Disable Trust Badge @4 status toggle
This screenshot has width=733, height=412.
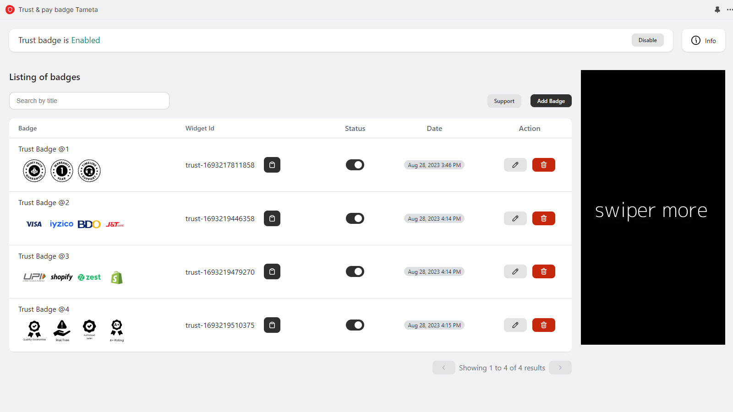tap(355, 325)
